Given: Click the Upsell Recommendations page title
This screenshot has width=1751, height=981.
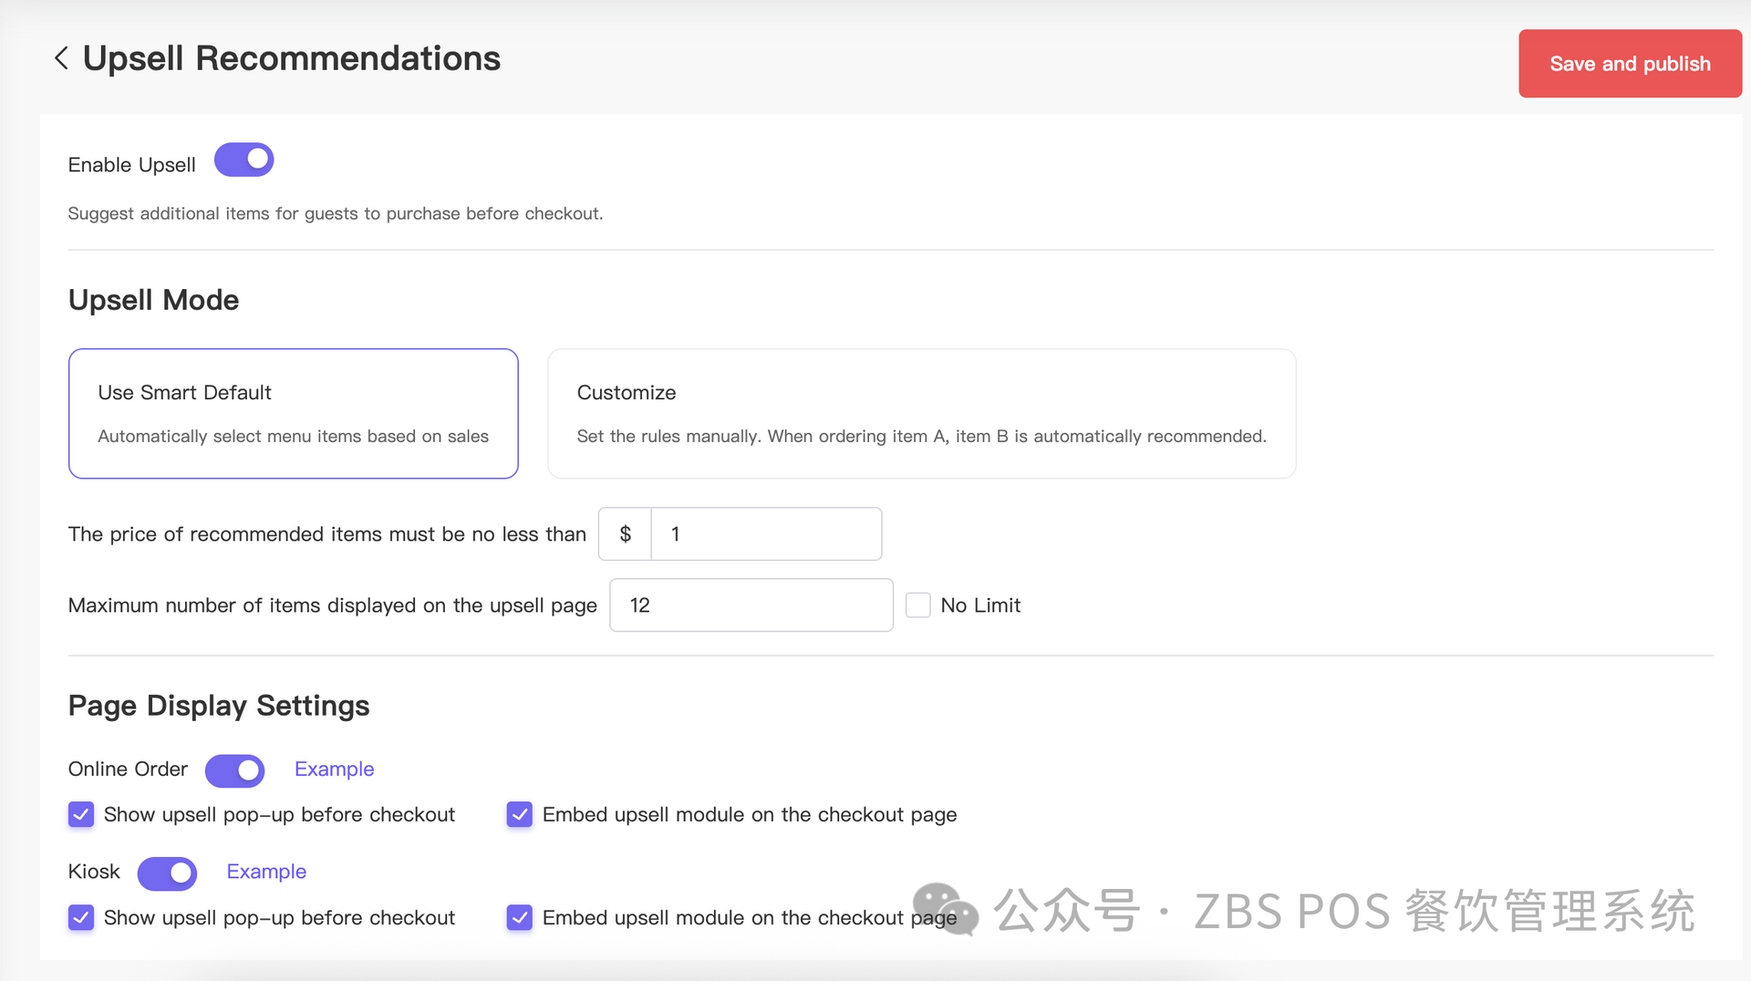Looking at the screenshot, I should 292,58.
